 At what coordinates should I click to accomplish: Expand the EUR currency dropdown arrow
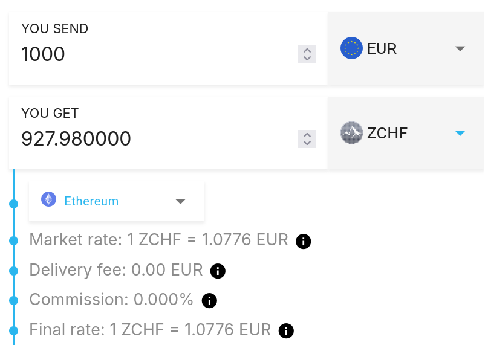460,48
